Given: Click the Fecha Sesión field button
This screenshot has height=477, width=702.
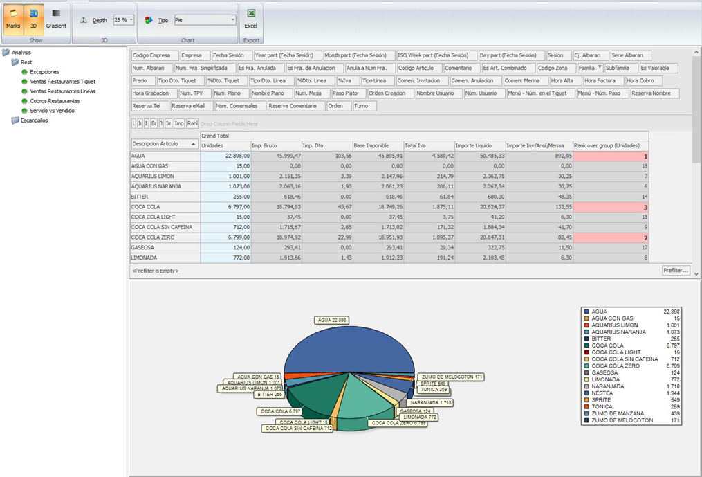Looking at the screenshot, I should 232,55.
